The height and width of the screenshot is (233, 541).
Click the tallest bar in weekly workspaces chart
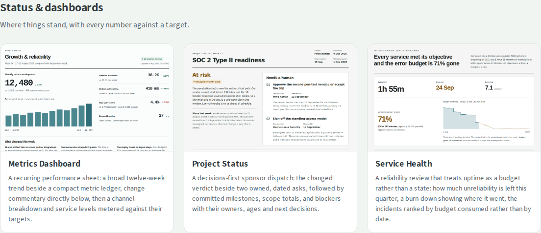[89, 115]
